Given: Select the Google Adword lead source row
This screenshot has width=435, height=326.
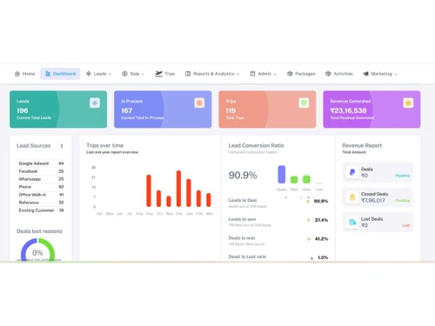Looking at the screenshot, I should (x=41, y=163).
